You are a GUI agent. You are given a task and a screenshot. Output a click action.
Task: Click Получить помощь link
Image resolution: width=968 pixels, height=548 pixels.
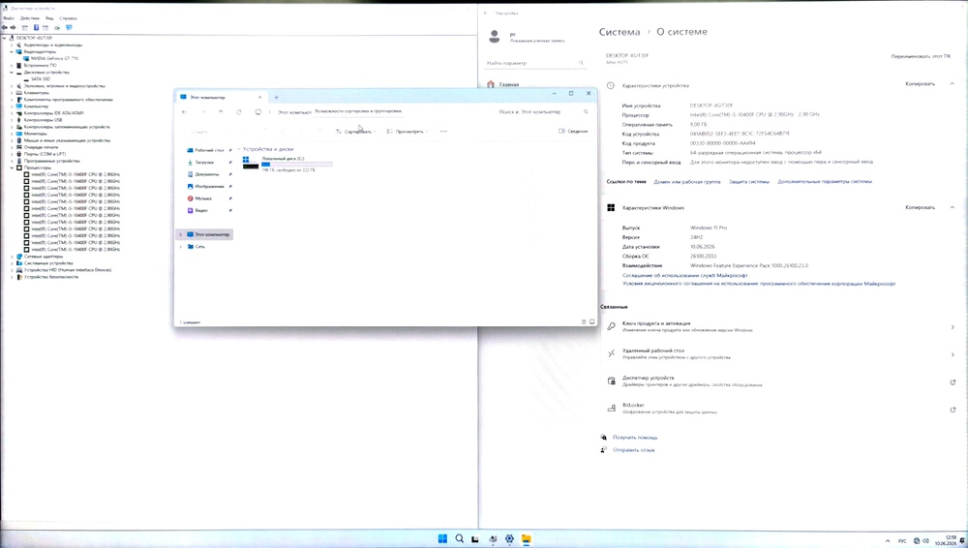coord(635,438)
